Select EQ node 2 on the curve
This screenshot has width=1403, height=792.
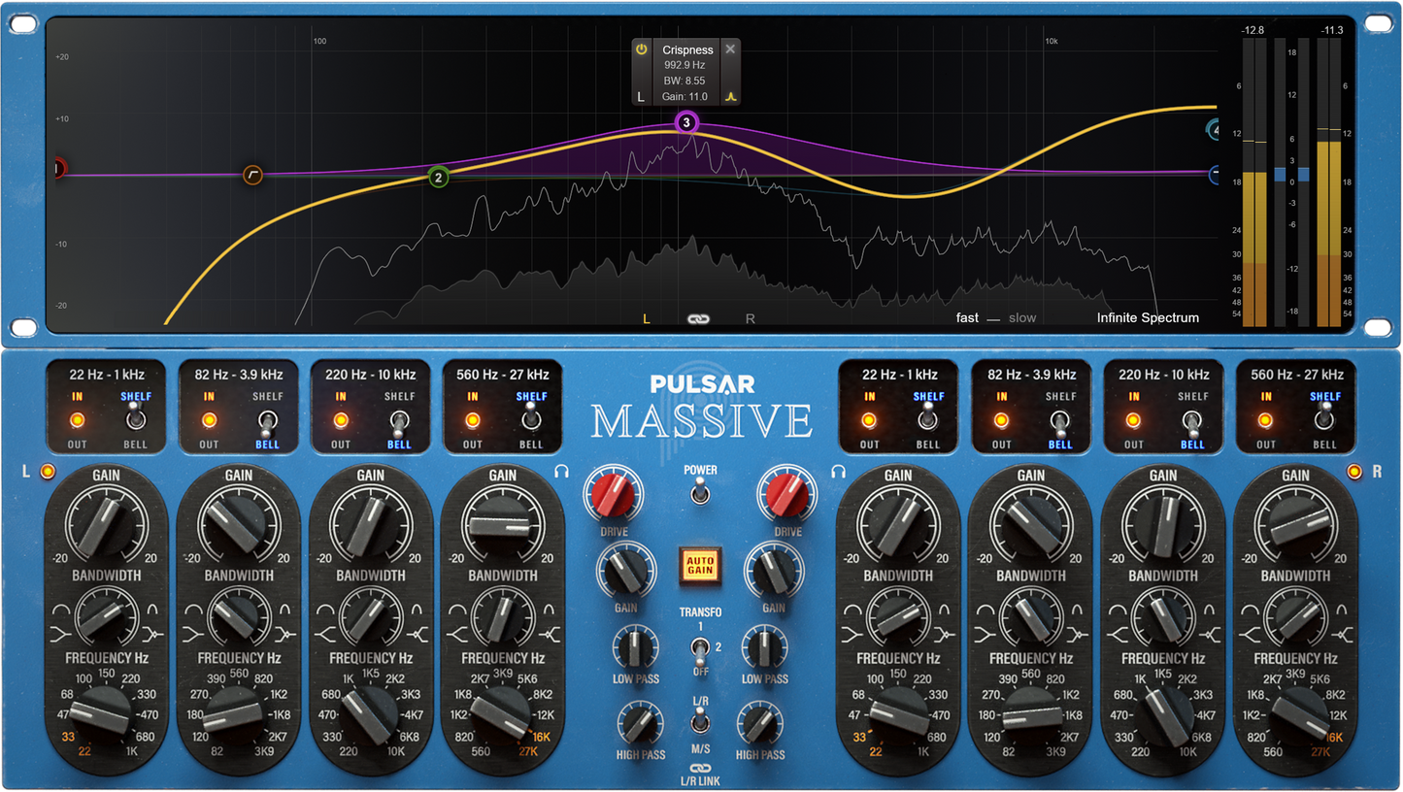tap(439, 178)
